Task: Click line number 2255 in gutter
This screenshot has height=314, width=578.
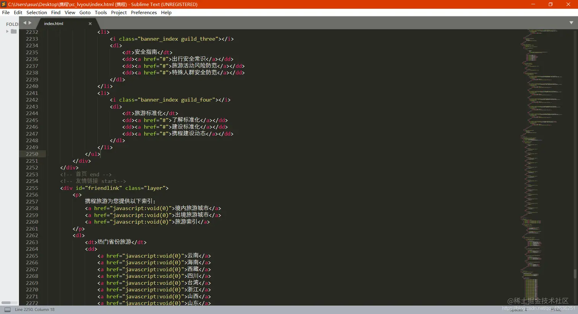Action: (x=32, y=188)
